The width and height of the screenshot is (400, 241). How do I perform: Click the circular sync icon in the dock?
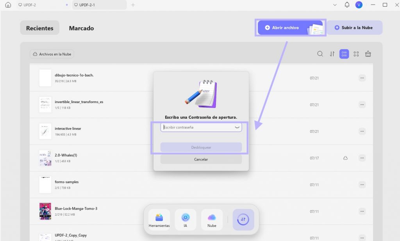[243, 220]
